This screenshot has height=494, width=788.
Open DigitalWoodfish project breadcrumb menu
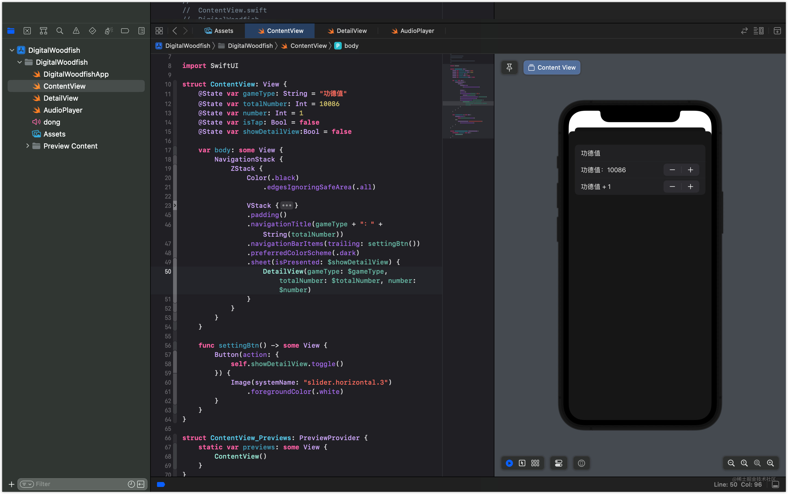click(183, 46)
